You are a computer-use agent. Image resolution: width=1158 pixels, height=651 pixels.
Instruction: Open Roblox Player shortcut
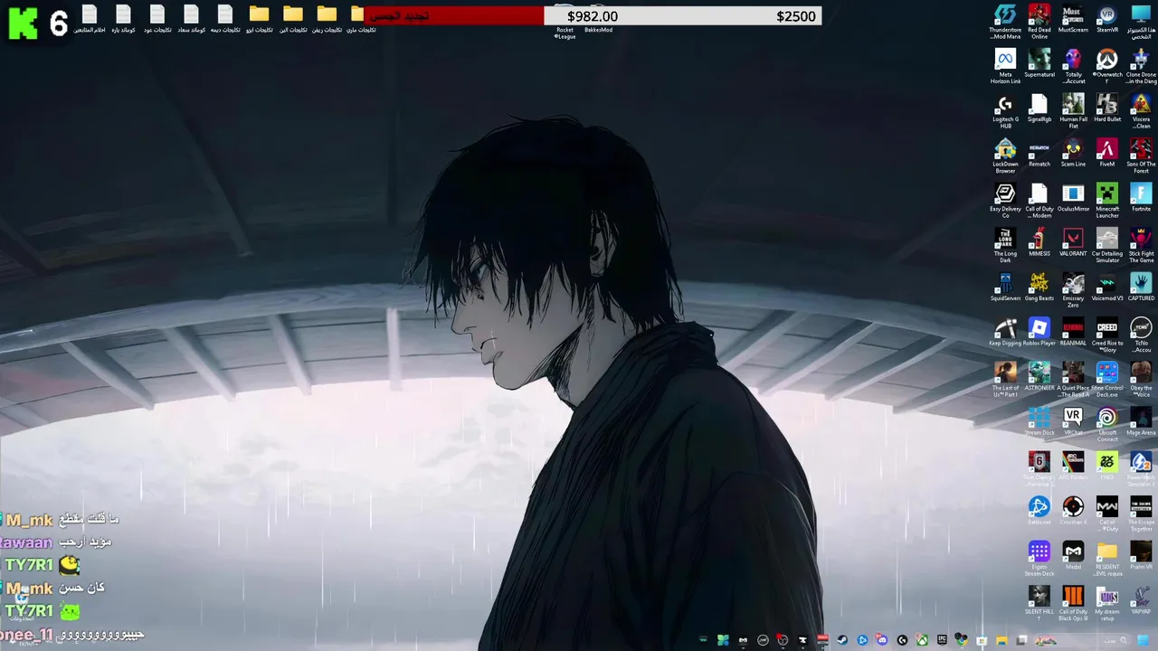[1039, 332]
